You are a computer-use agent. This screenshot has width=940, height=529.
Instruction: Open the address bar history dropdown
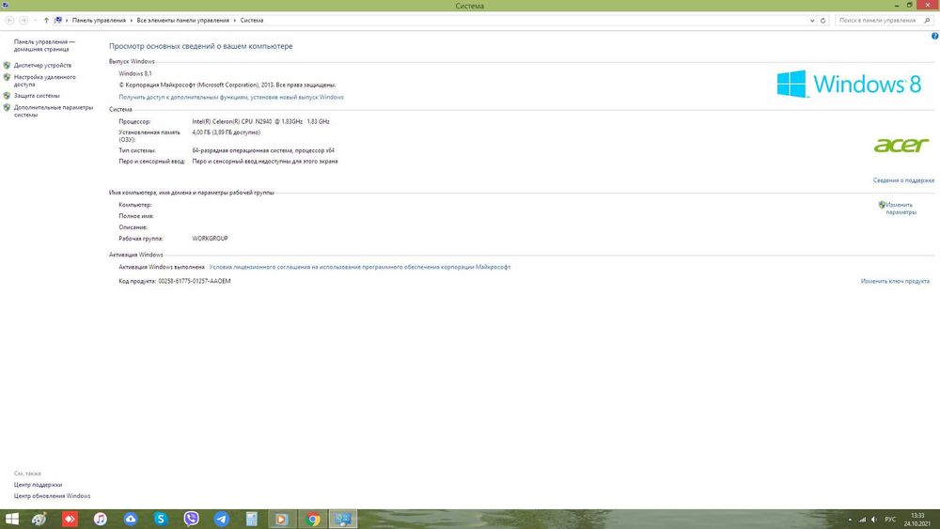coord(812,21)
